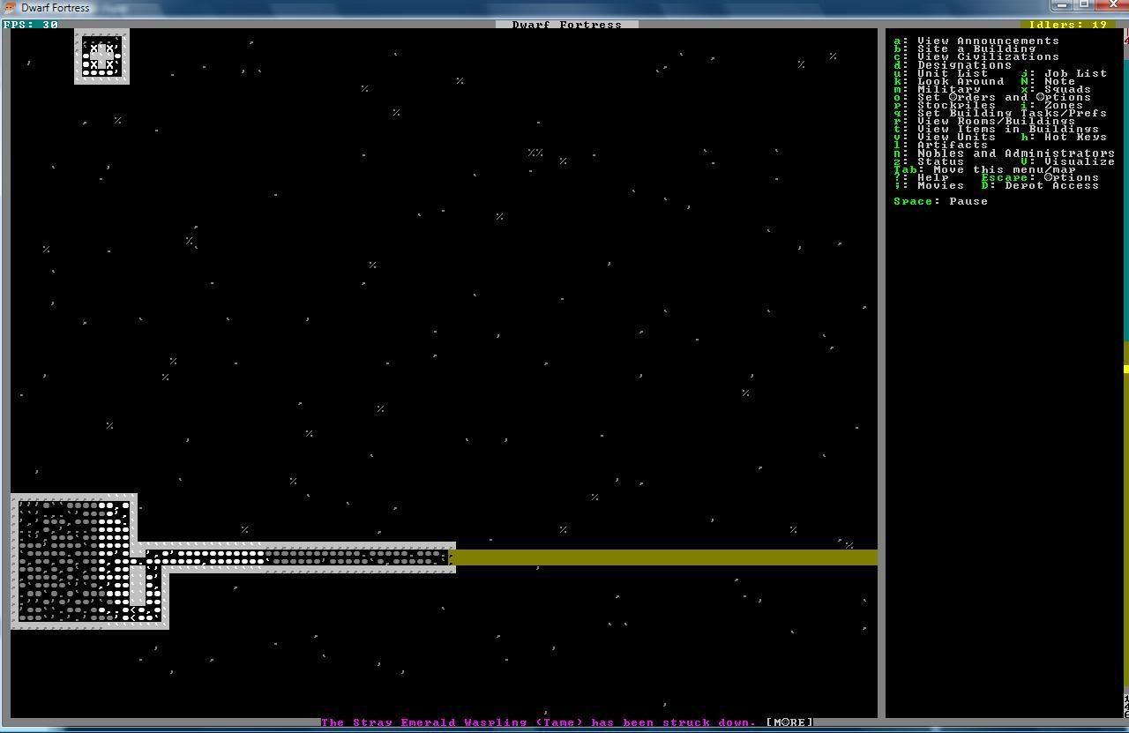Open View Rooms/Buildings
The image size is (1129, 733).
pyautogui.click(x=984, y=121)
